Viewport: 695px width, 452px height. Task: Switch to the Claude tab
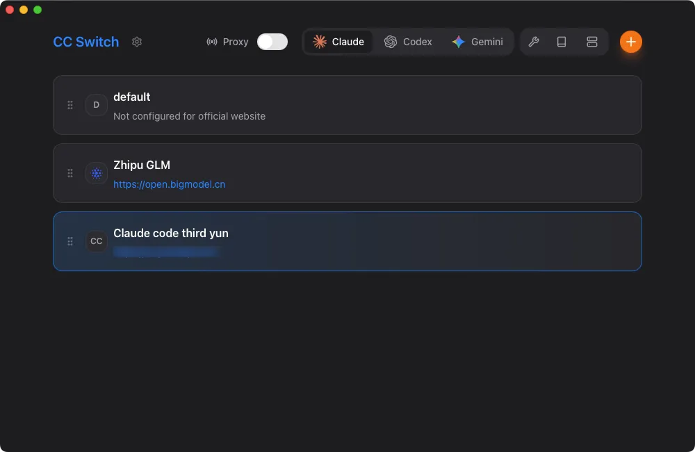(x=338, y=42)
